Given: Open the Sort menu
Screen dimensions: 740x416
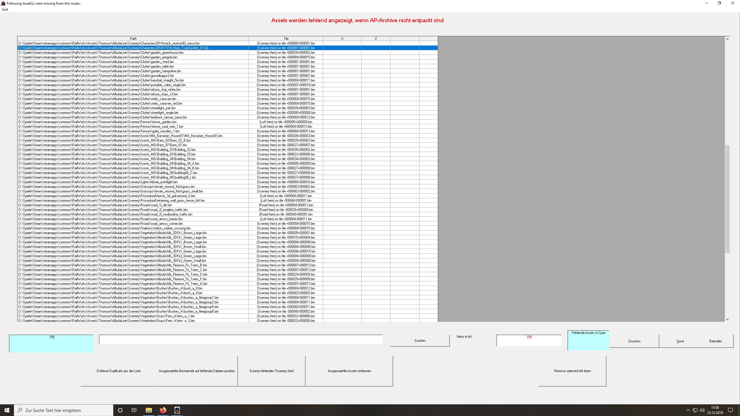Looking at the screenshot, I should click(5, 10).
